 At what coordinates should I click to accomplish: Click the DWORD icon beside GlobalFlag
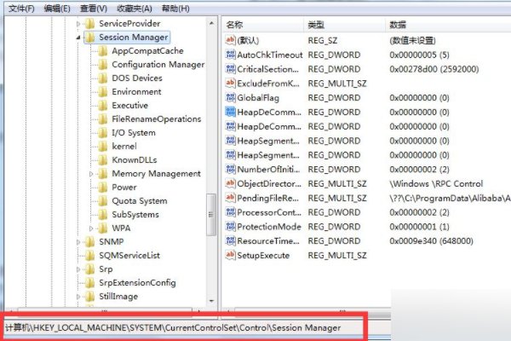click(x=230, y=97)
